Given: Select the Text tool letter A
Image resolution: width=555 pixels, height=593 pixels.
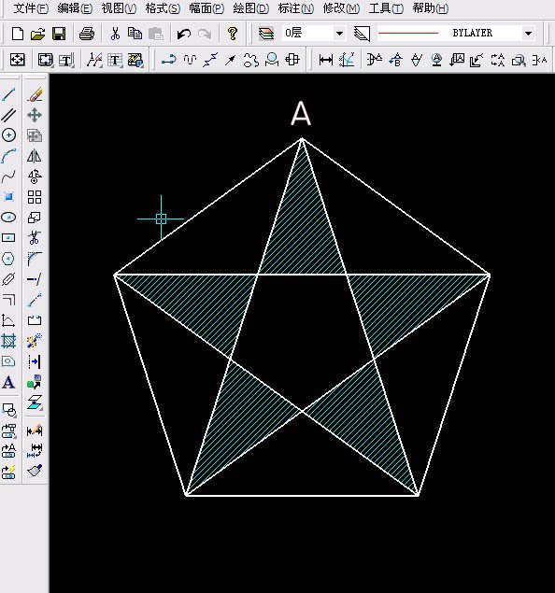Looking at the screenshot, I should coord(8,382).
